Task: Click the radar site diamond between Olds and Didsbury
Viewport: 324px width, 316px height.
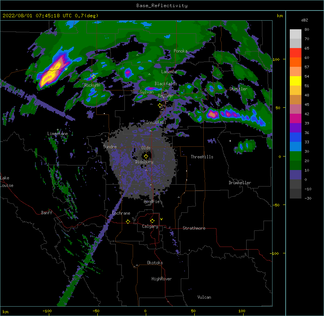Action: pyautogui.click(x=146, y=156)
